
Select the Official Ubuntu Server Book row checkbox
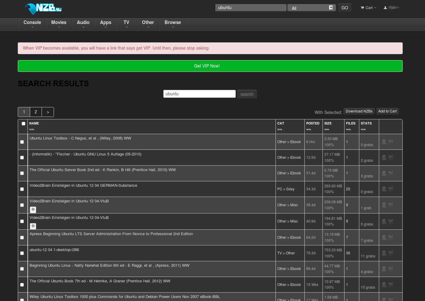click(x=22, y=173)
